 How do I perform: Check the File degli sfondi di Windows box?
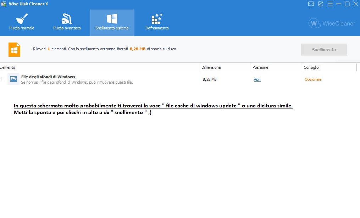tap(3, 79)
